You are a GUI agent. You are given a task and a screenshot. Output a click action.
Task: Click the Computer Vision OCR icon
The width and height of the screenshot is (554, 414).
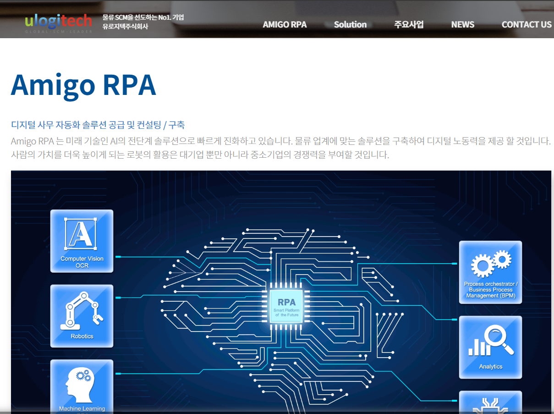(x=82, y=241)
